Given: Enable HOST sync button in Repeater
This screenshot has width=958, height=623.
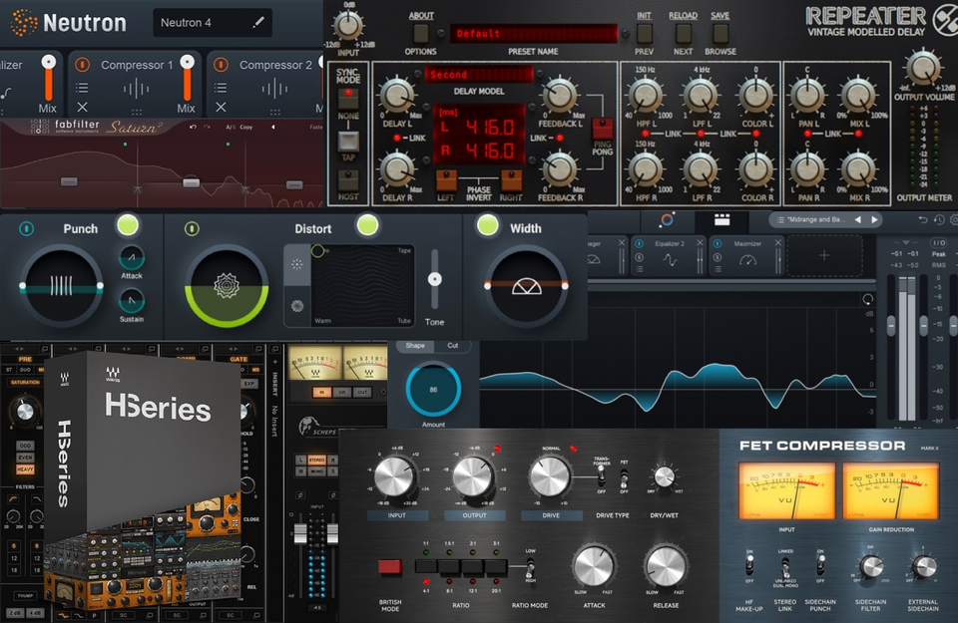Looking at the screenshot, I should point(348,180).
